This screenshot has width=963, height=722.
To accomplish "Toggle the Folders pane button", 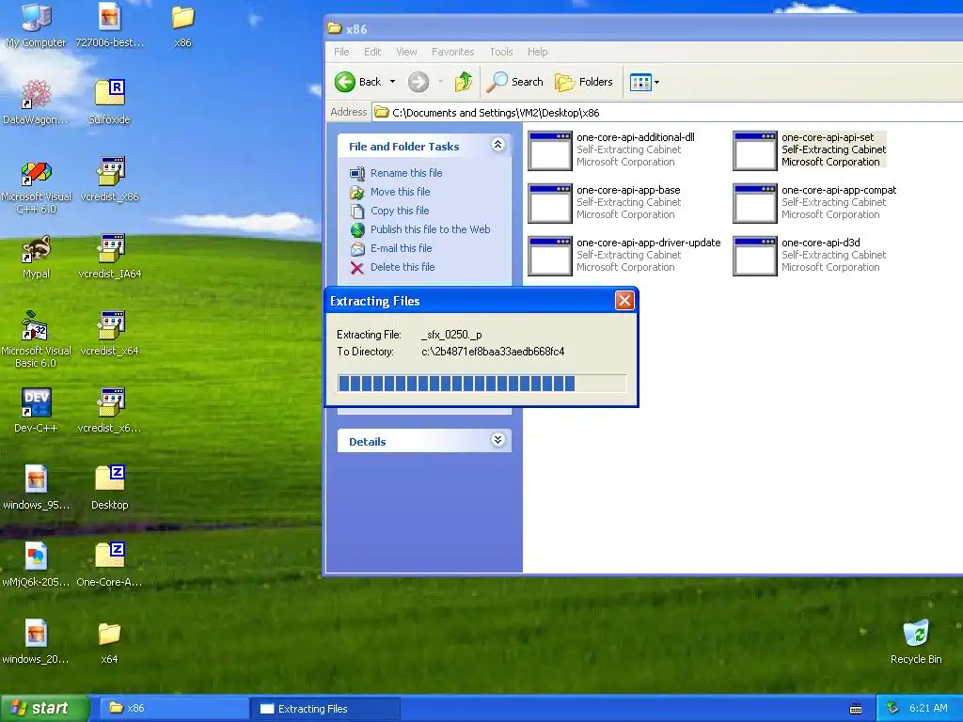I will [x=583, y=82].
